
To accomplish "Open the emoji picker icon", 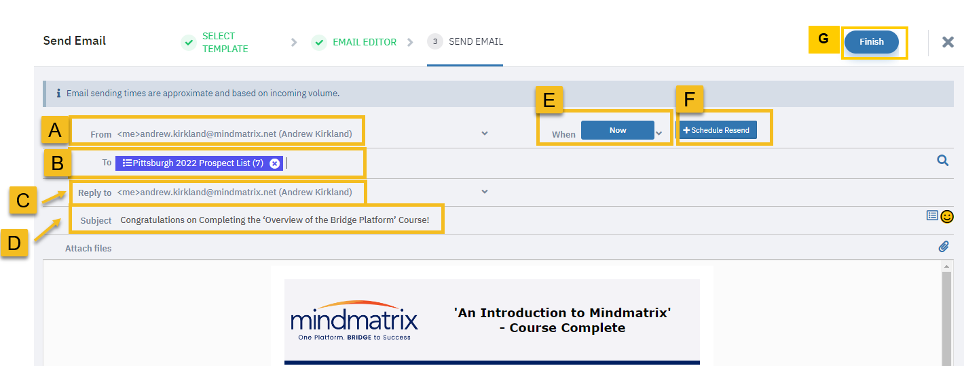I will (947, 217).
